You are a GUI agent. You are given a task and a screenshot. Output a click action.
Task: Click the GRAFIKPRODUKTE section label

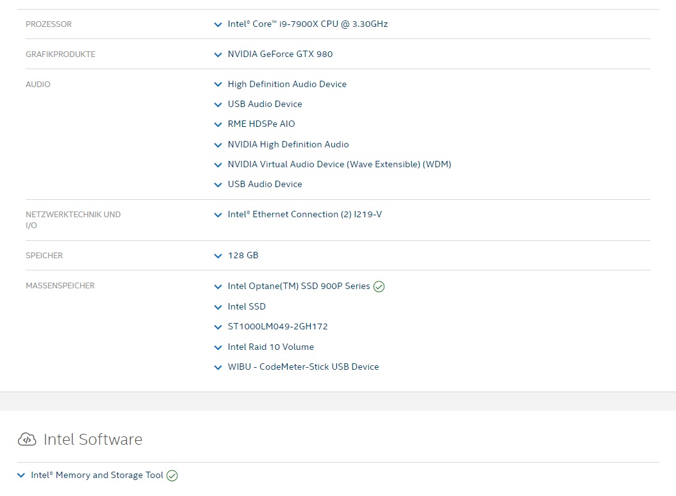point(60,54)
